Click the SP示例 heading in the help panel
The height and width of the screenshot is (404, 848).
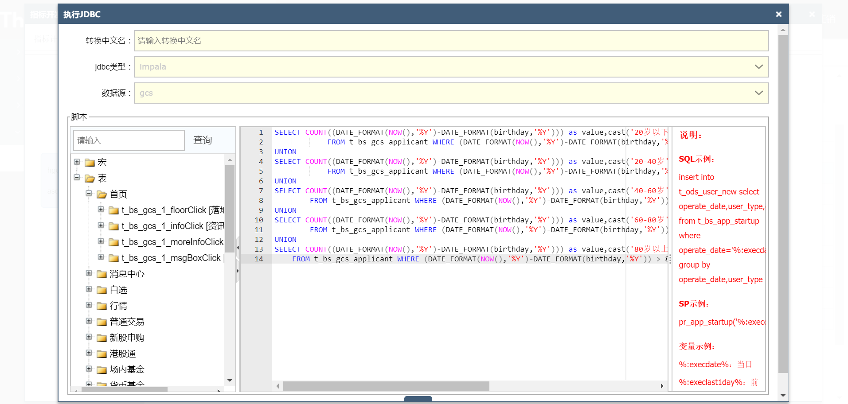pyautogui.click(x=694, y=304)
